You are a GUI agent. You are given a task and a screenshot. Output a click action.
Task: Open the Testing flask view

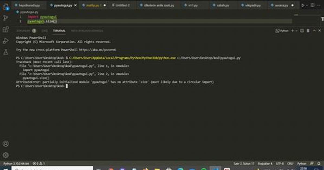6,52
